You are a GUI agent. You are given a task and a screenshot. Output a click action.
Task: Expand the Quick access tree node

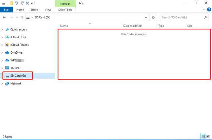pos(2,29)
